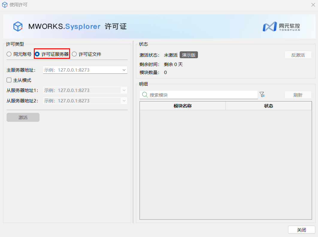
Task: Enable the 主从模式 checkbox
Action: [x=9, y=80]
